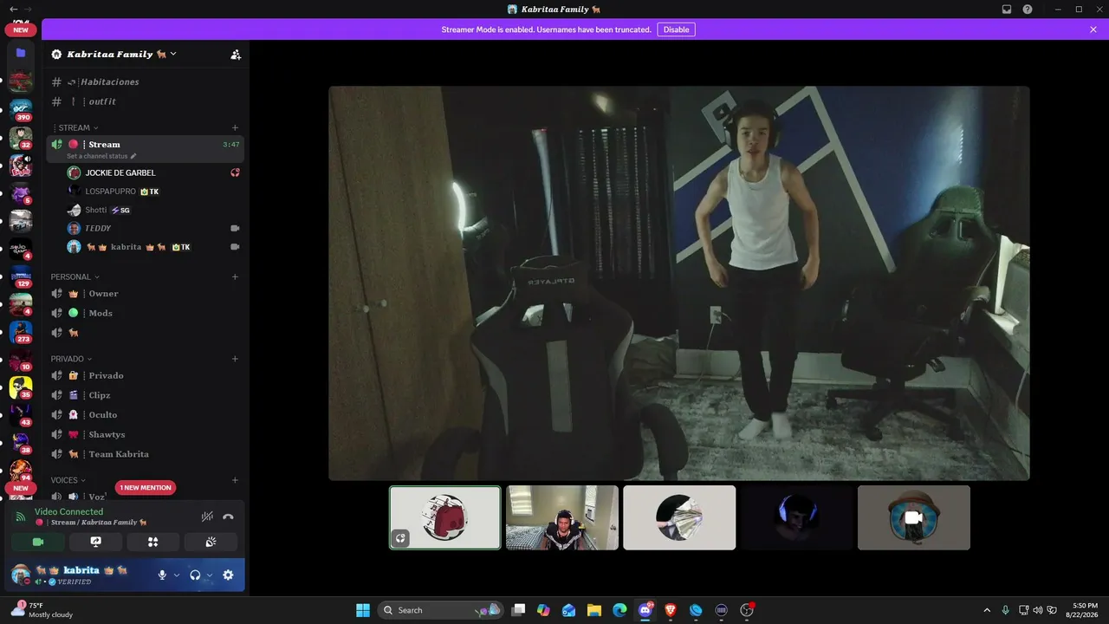Screen dimensions: 1109x624
Task: Add a channel to the VOICES category
Action: (x=235, y=480)
